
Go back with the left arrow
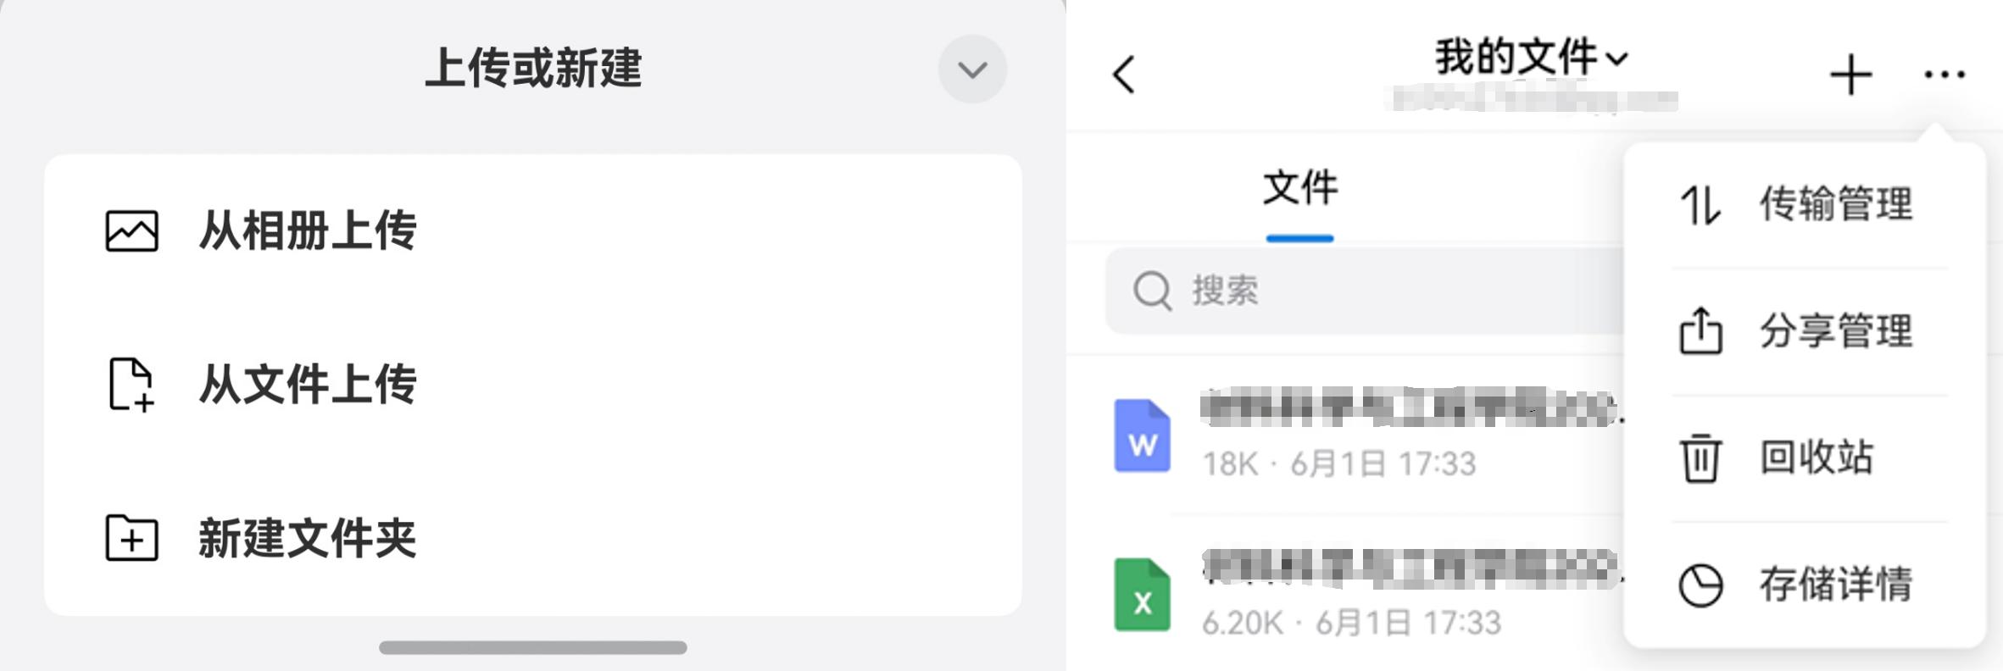click(x=1124, y=75)
